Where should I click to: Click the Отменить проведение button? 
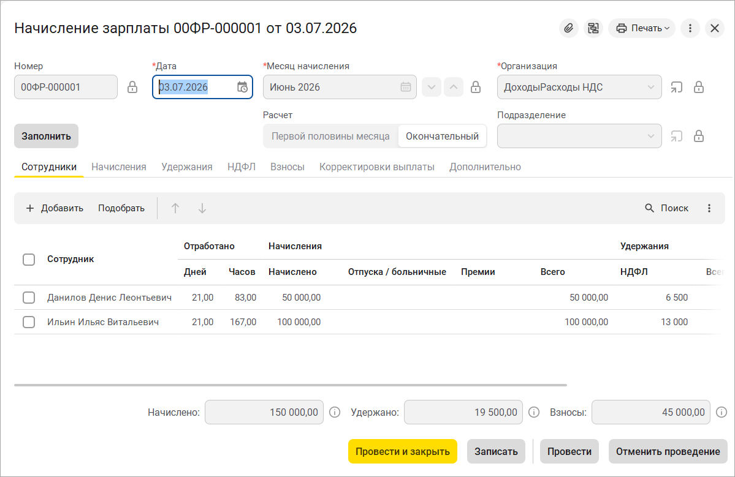[668, 451]
